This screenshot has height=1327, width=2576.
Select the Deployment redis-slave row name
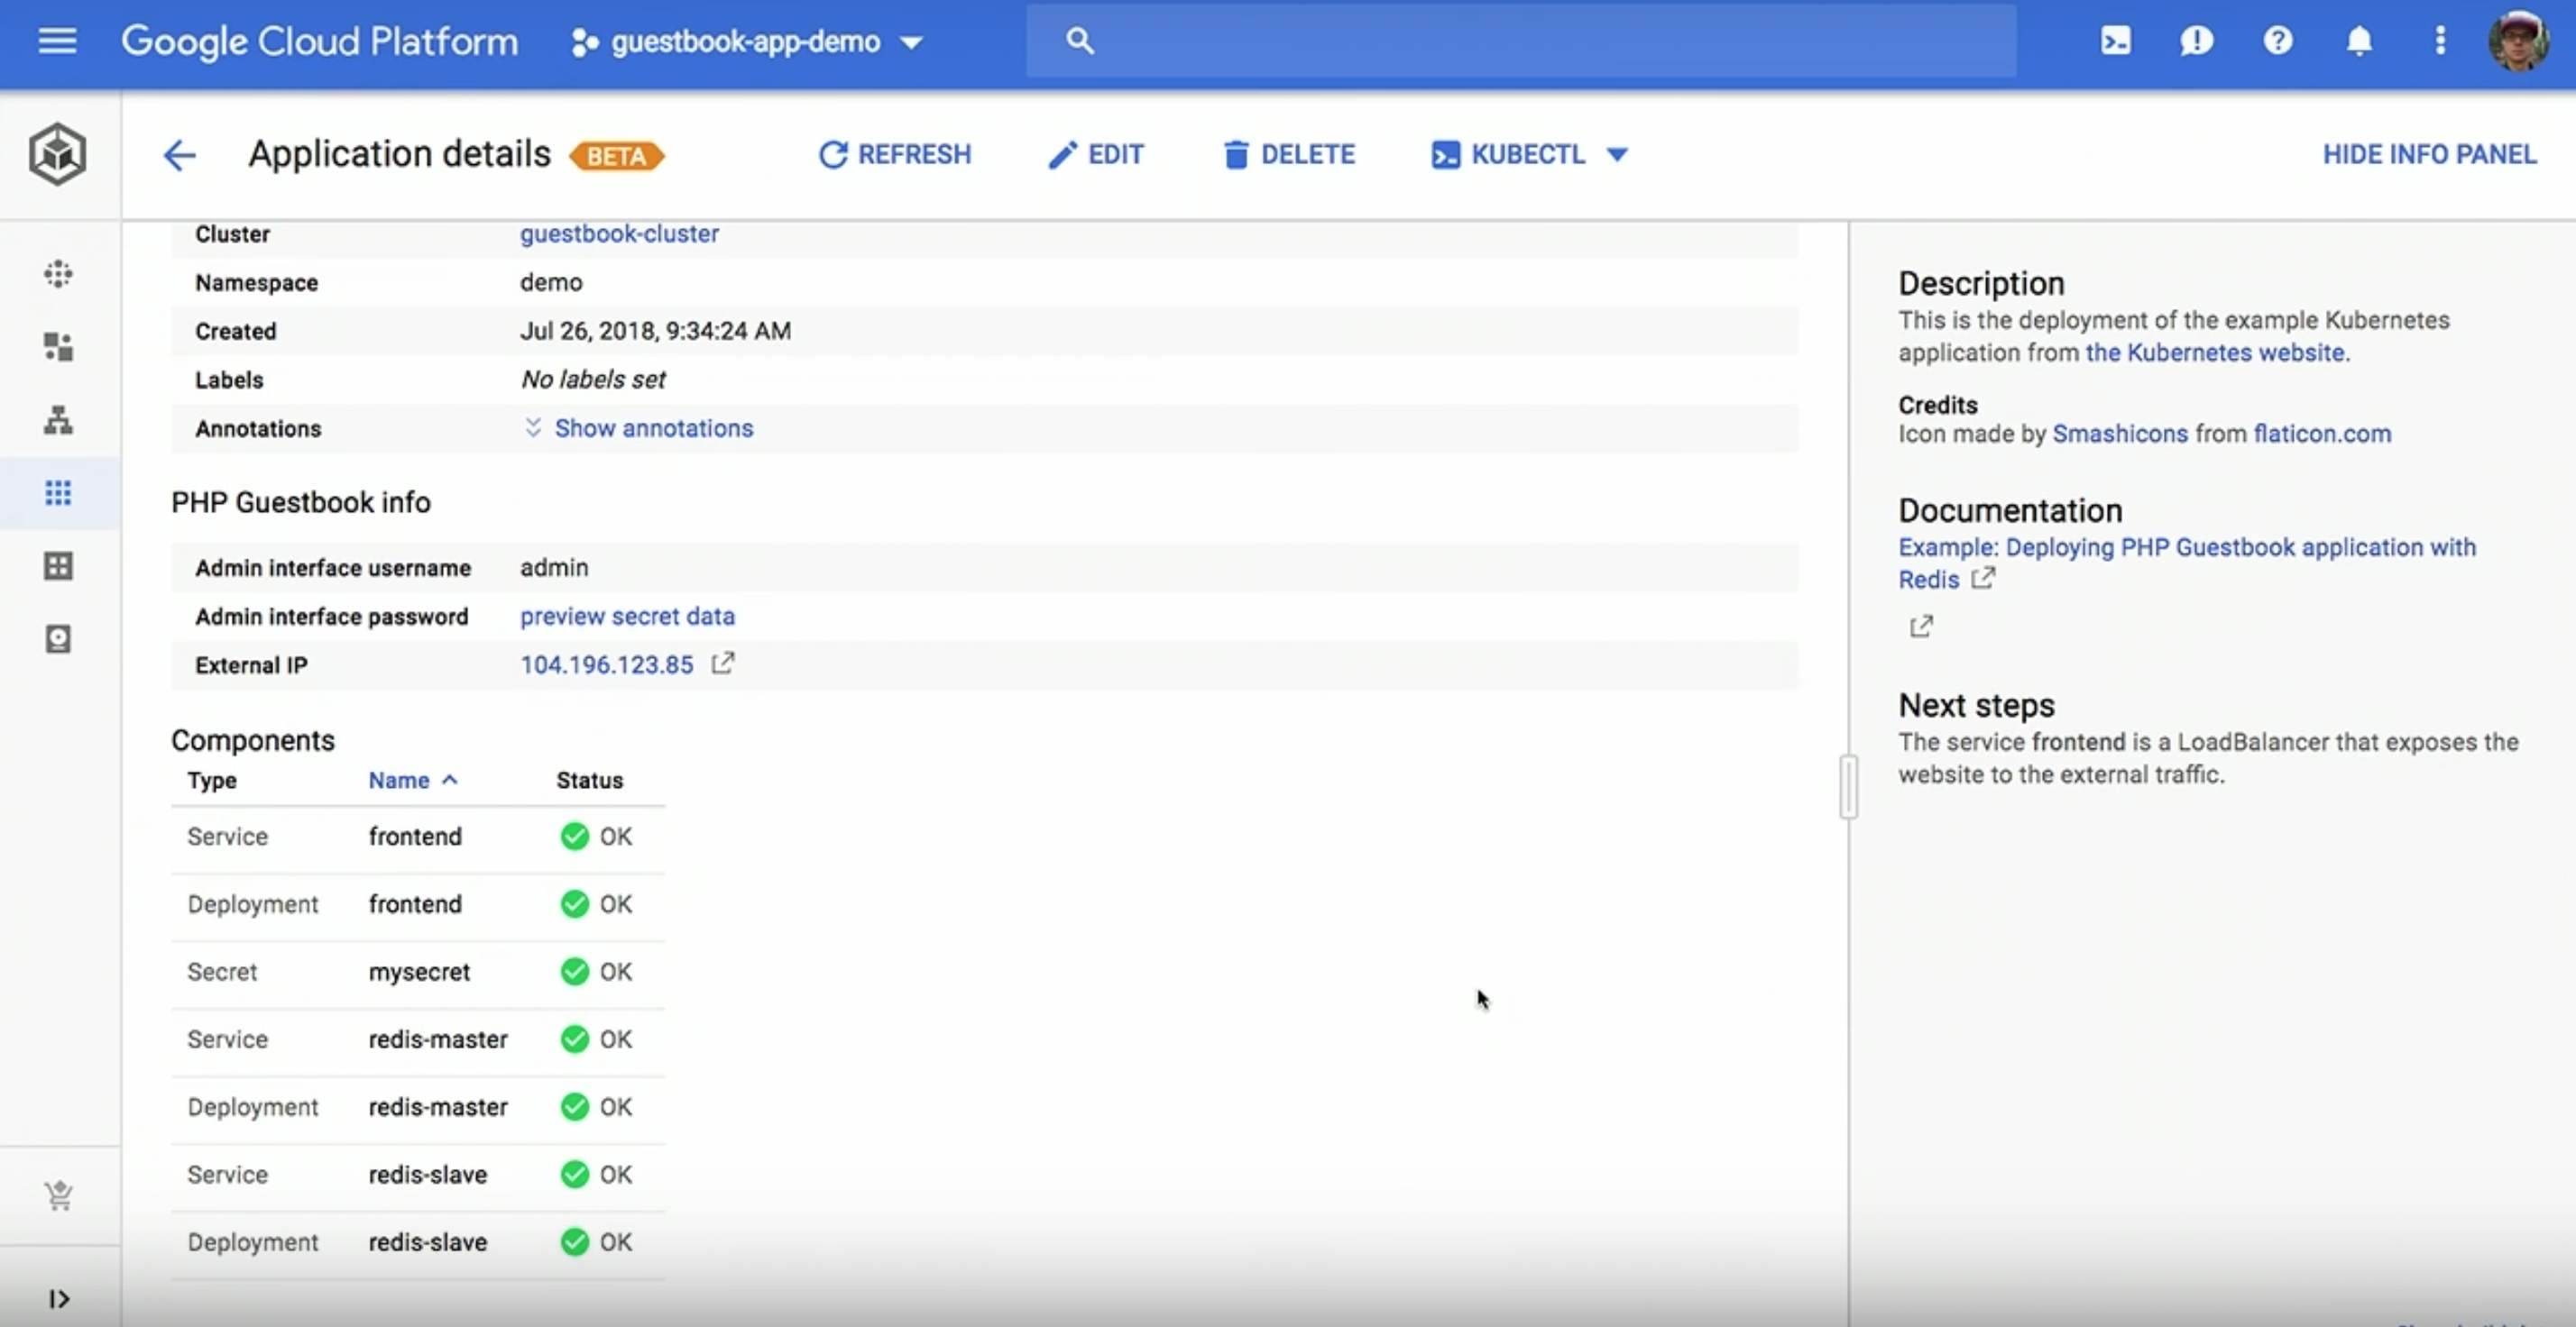point(428,1242)
